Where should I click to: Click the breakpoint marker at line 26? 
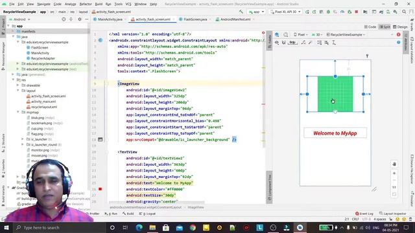[x=101, y=189]
